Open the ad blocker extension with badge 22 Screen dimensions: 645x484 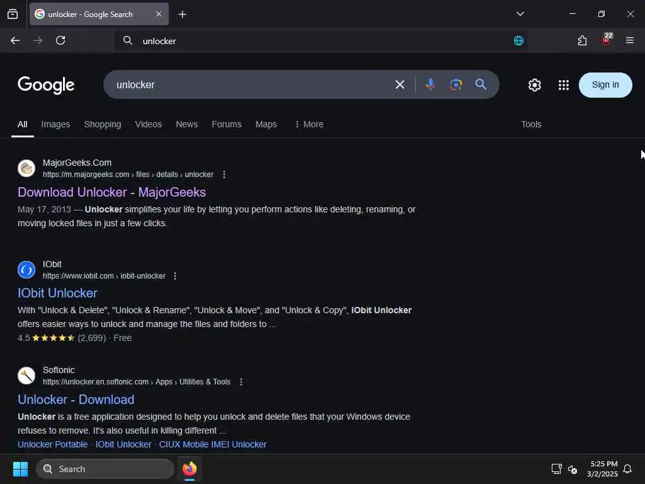(x=606, y=40)
